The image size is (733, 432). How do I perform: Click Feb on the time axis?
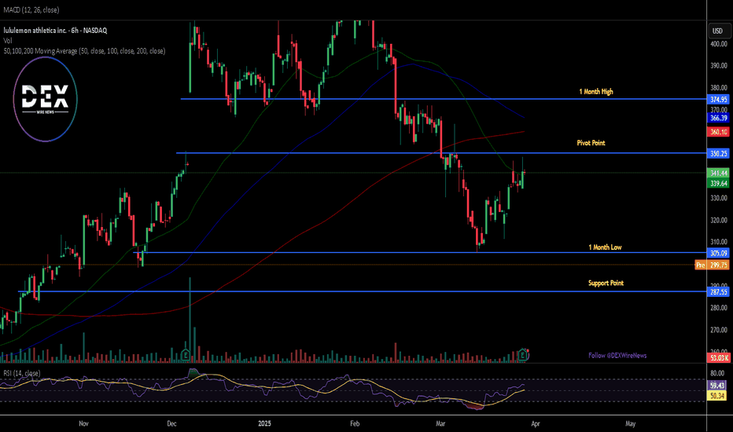tap(355, 423)
